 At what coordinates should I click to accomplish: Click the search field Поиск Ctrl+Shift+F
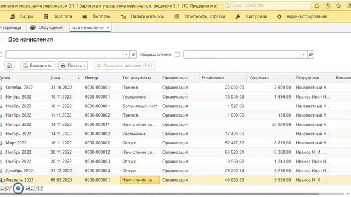[x=267, y=6]
